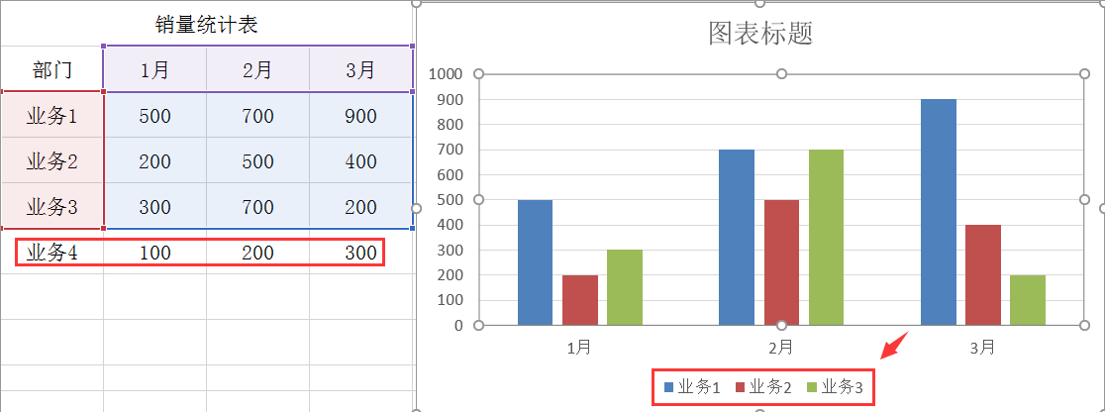Screen dimensions: 1105x412
Task: Select the 3月 column header cell
Action: tap(360, 70)
